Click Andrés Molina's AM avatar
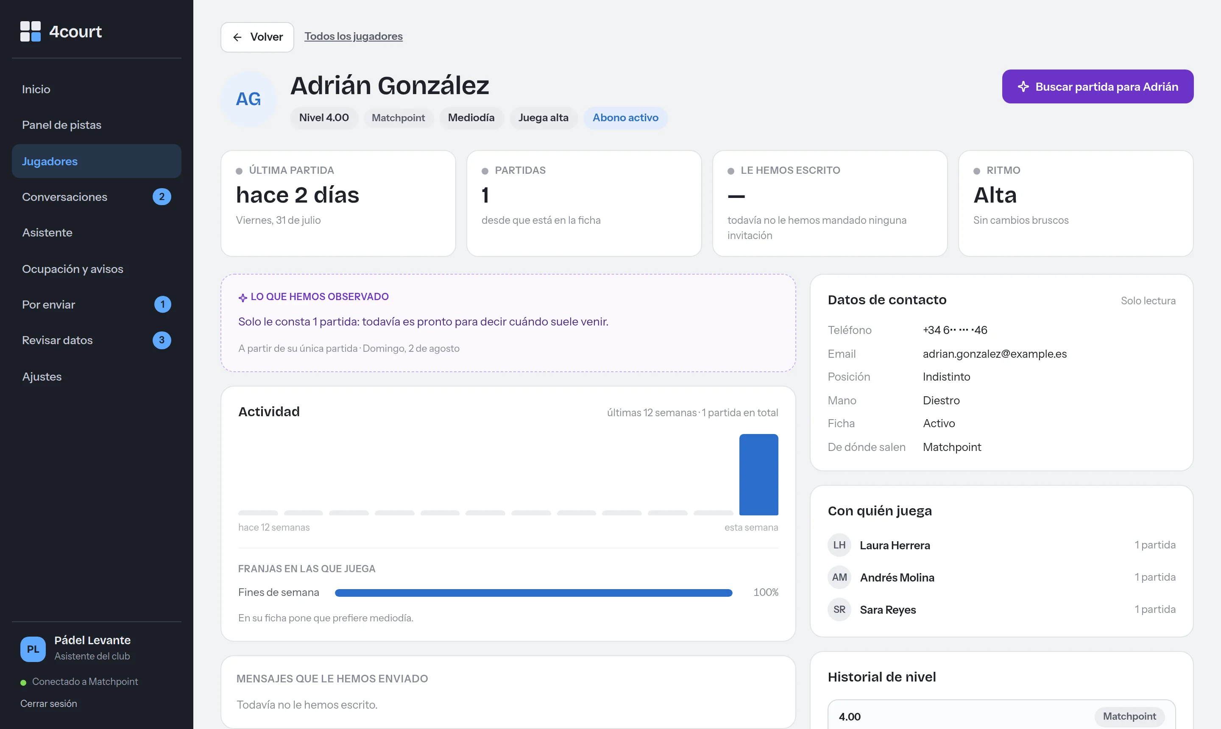Image resolution: width=1221 pixels, height=729 pixels. pyautogui.click(x=839, y=577)
